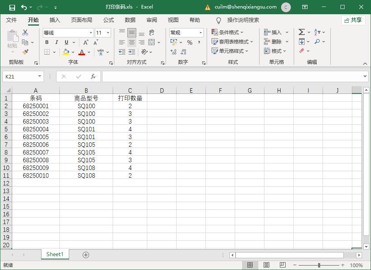Decrease decimal places
This screenshot has width=371, height=270.
(x=183, y=52)
